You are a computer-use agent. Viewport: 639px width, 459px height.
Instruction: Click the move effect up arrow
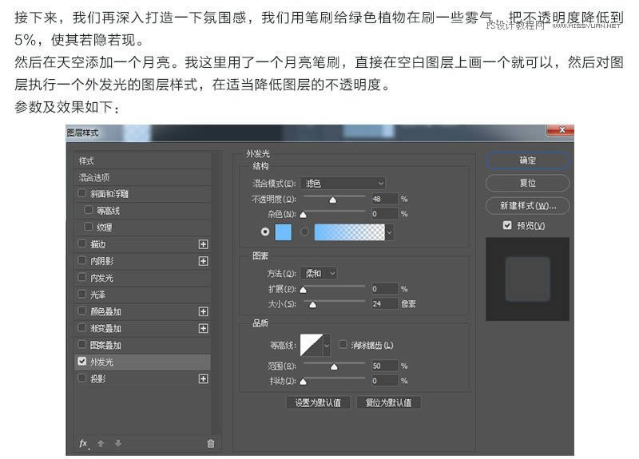point(101,443)
